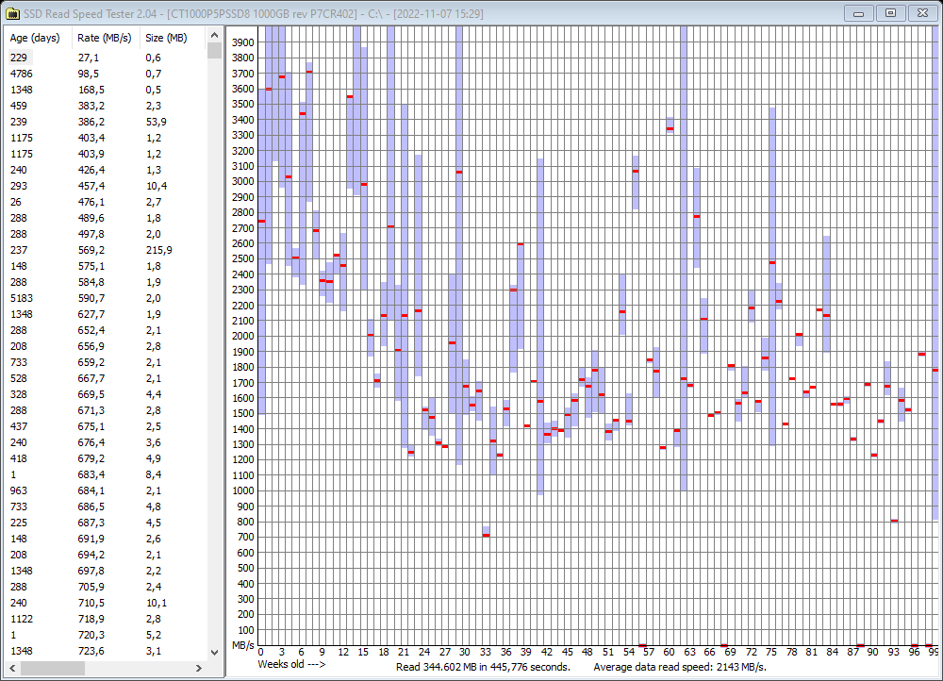The height and width of the screenshot is (681, 943).
Task: Select the row with rate 697,8
Action: [x=106, y=571]
